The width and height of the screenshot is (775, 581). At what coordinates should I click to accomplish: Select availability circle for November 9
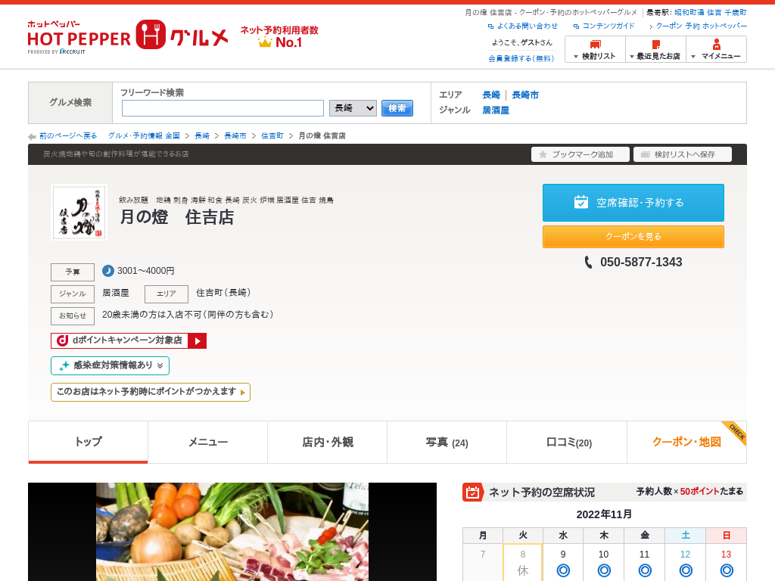[563, 570]
